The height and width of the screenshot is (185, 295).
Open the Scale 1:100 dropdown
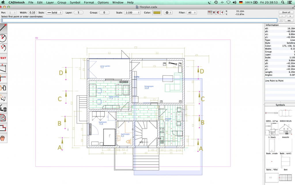[133, 13]
